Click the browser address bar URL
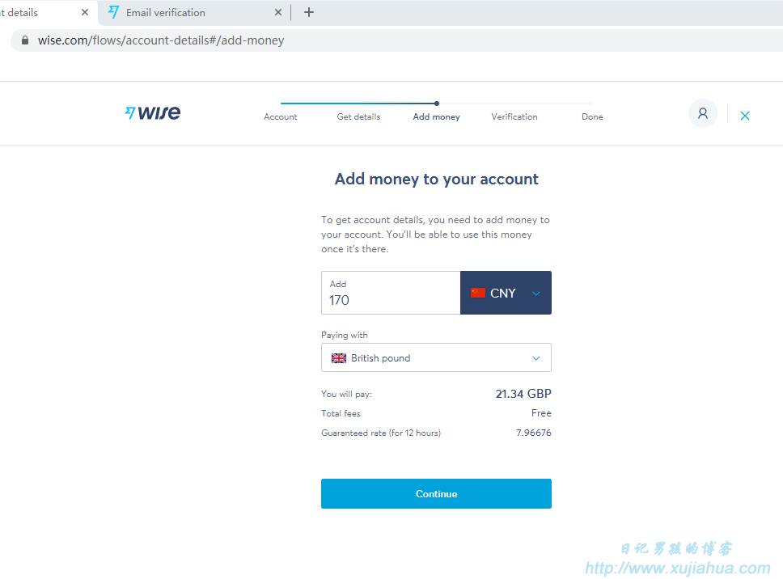Image resolution: width=783 pixels, height=579 pixels. (x=161, y=40)
